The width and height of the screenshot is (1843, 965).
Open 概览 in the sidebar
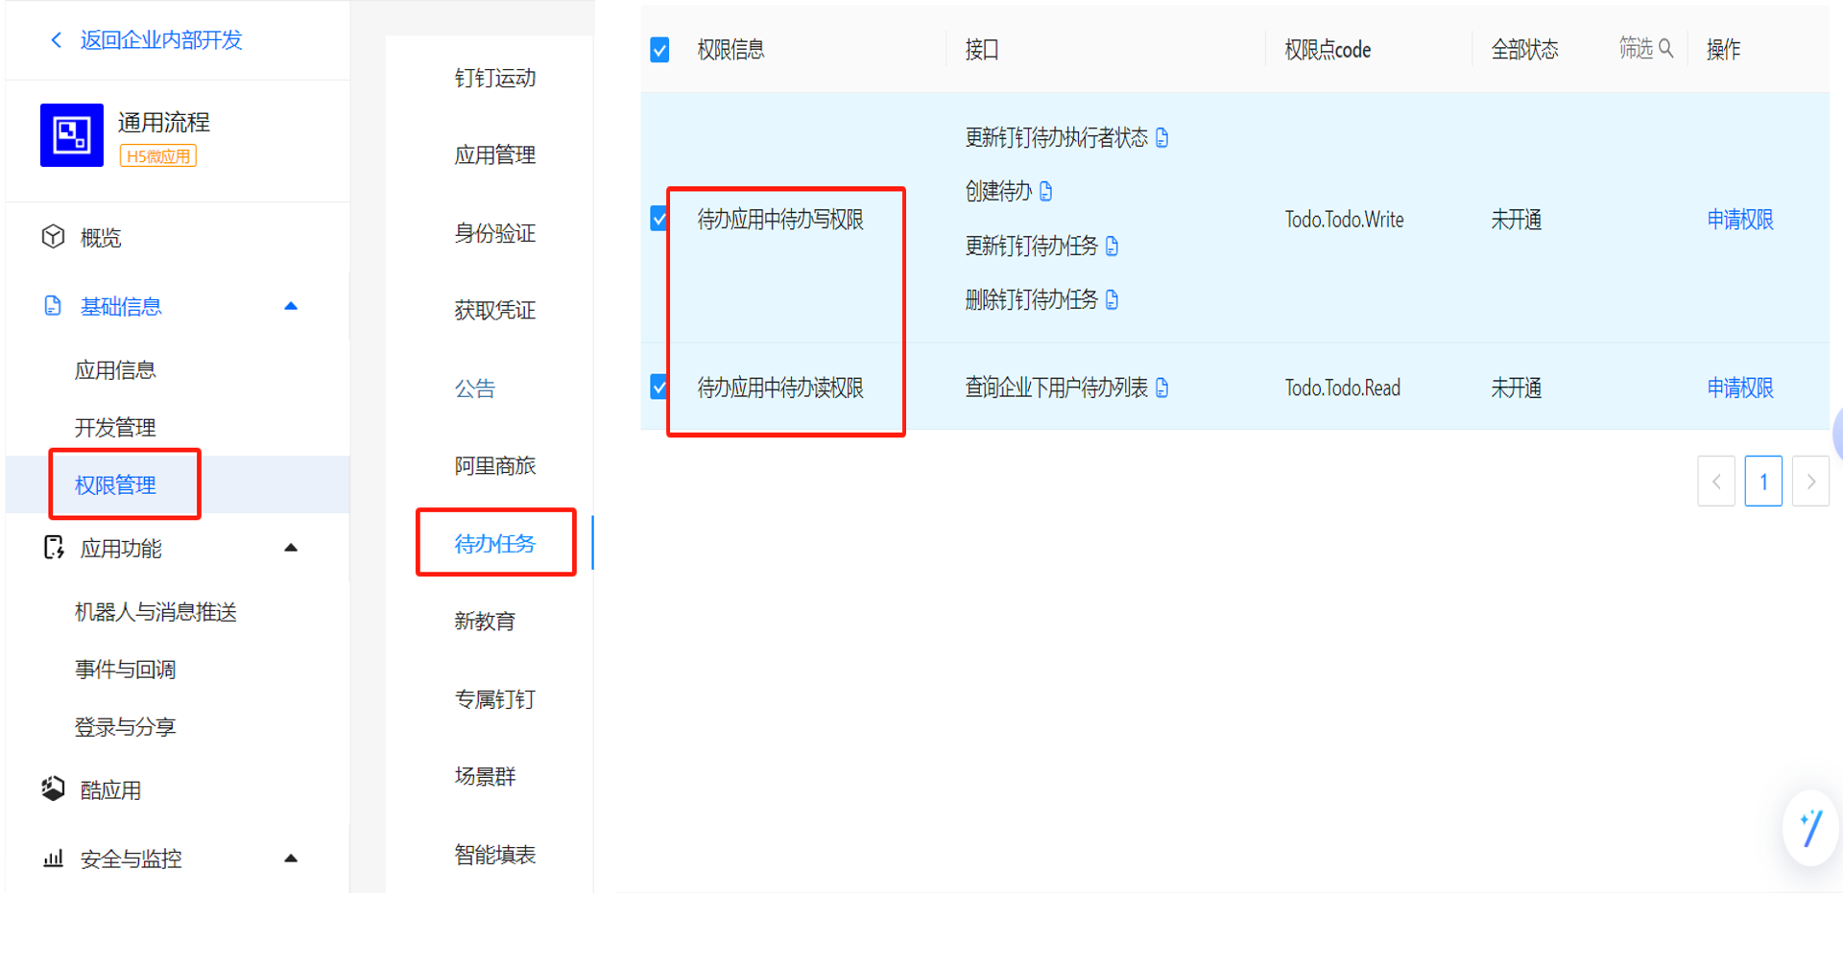tap(101, 237)
